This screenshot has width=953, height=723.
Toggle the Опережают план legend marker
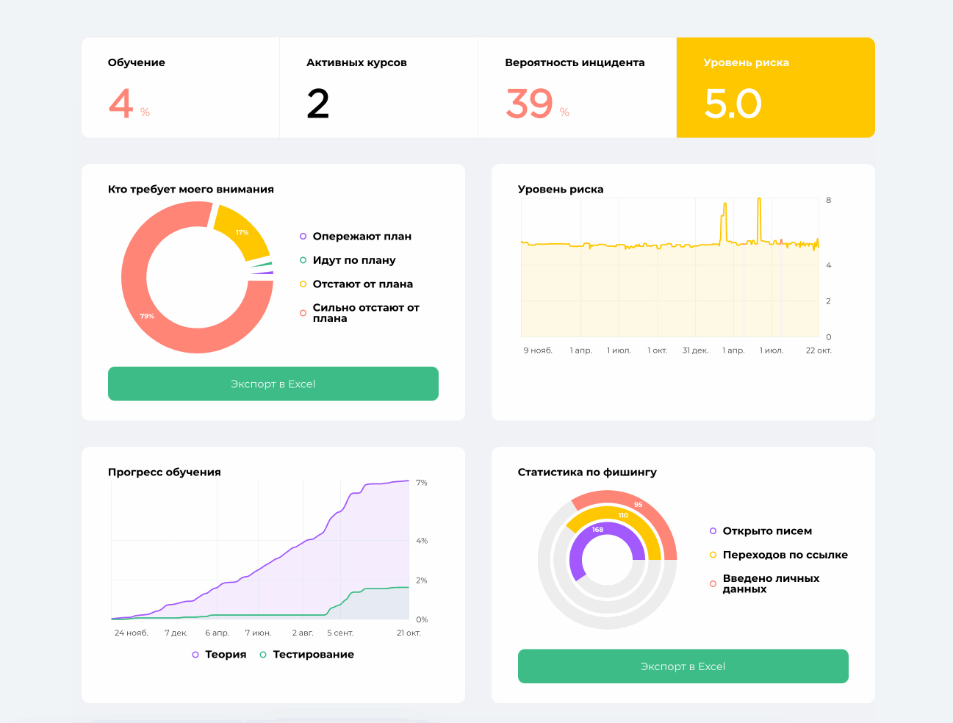point(303,237)
